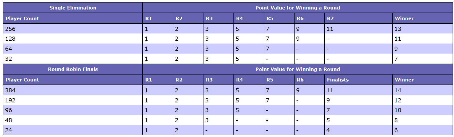Click winner value 10 in the 96 row
This screenshot has height=137, width=454.
click(398, 110)
